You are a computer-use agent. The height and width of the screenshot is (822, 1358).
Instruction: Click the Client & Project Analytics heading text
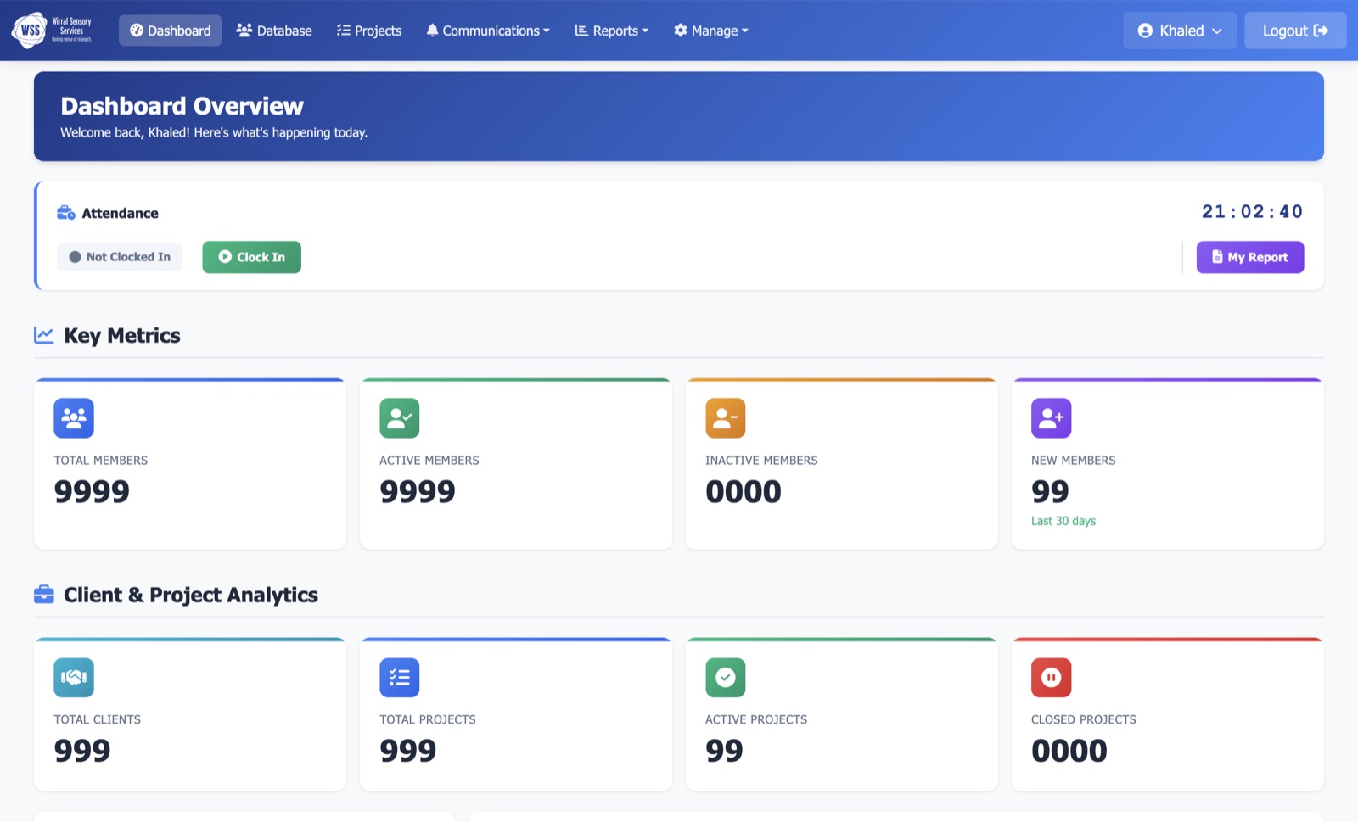coord(191,595)
